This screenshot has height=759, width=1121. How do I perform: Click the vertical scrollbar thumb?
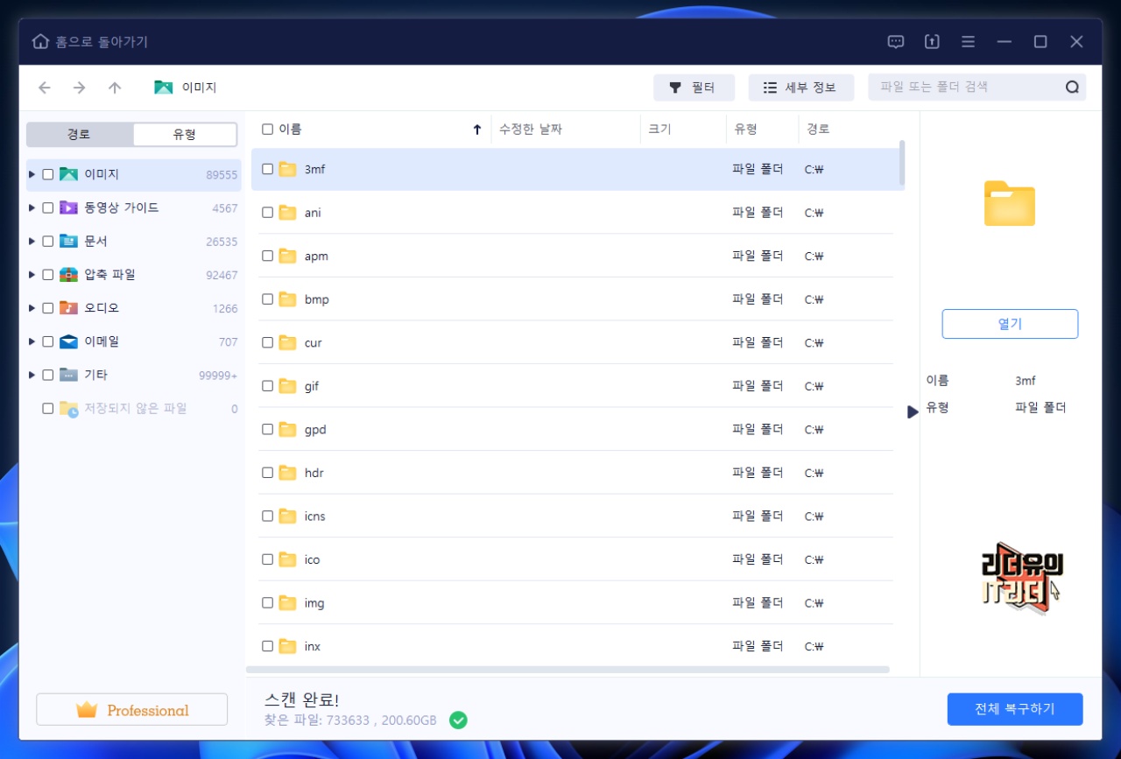(x=902, y=163)
